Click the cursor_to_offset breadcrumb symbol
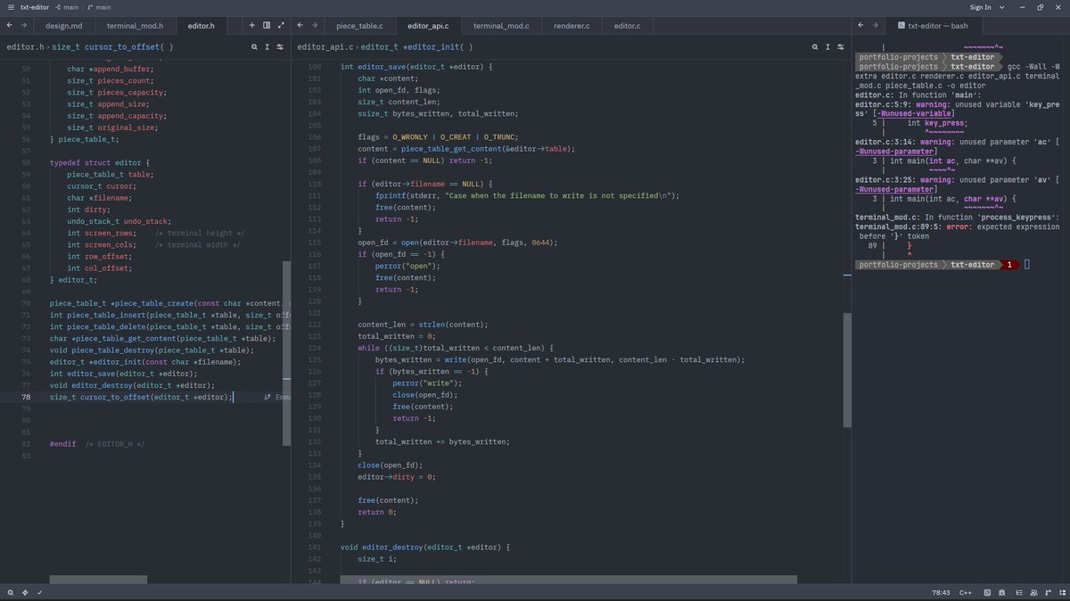The height and width of the screenshot is (601, 1070). (112, 46)
